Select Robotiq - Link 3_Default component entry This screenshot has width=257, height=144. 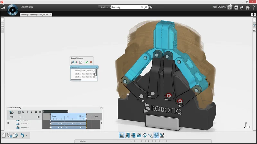point(84,70)
